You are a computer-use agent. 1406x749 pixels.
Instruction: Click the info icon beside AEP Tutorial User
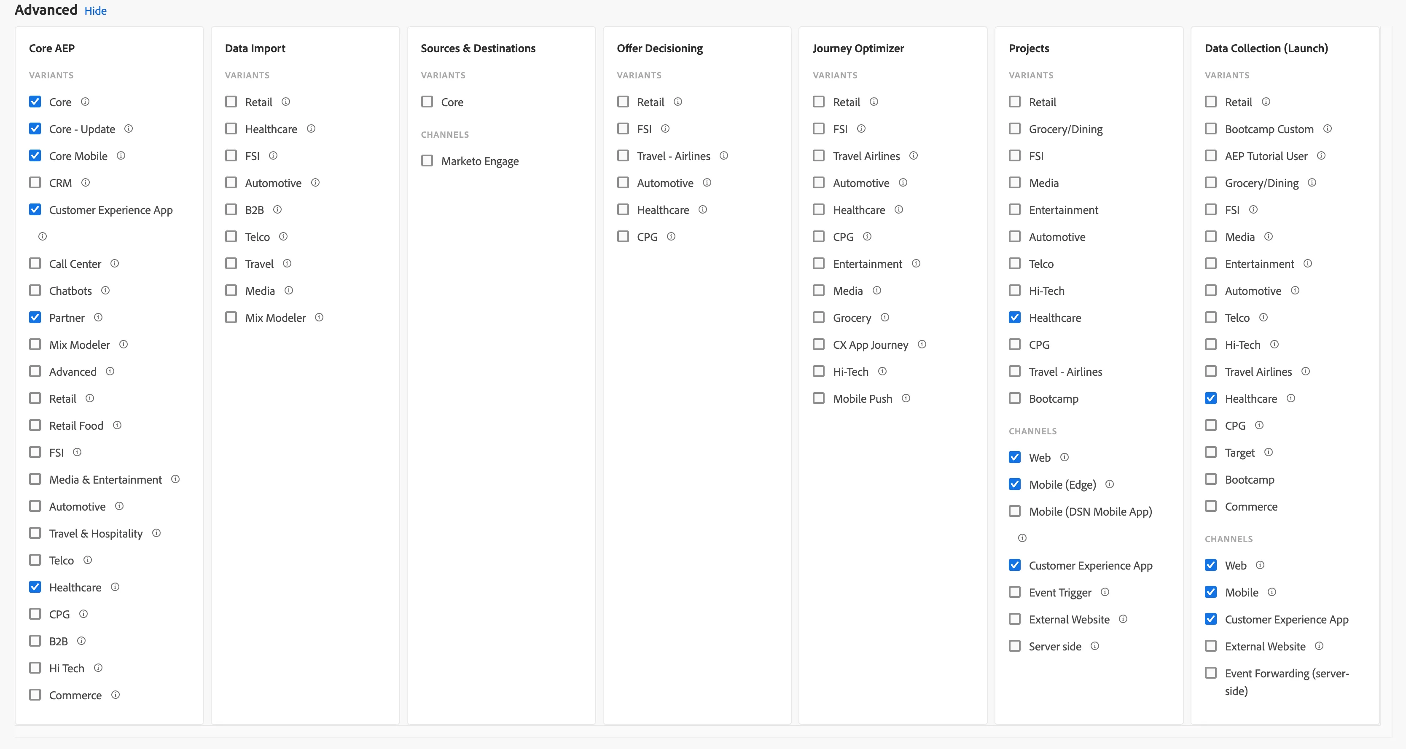(x=1321, y=155)
